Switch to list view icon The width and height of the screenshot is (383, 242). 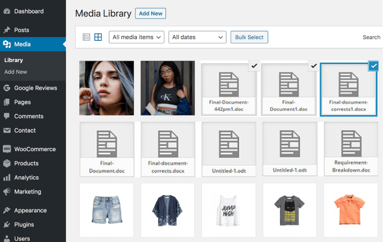point(87,37)
